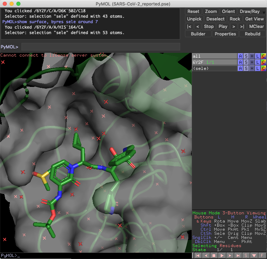Step back one frame with < button
This screenshot has width=267, height=259.
[198, 27]
